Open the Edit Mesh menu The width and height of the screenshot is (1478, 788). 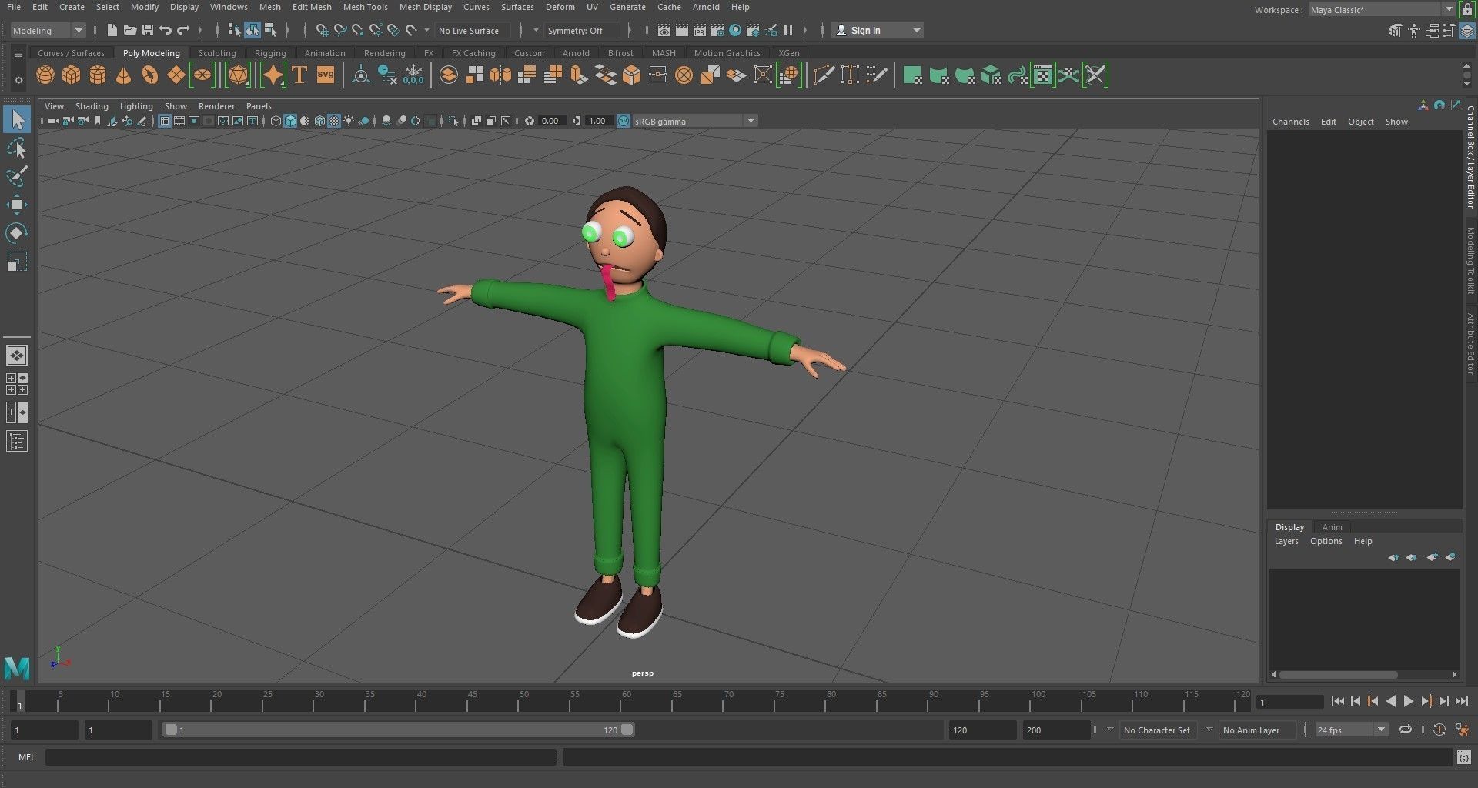[x=312, y=7]
